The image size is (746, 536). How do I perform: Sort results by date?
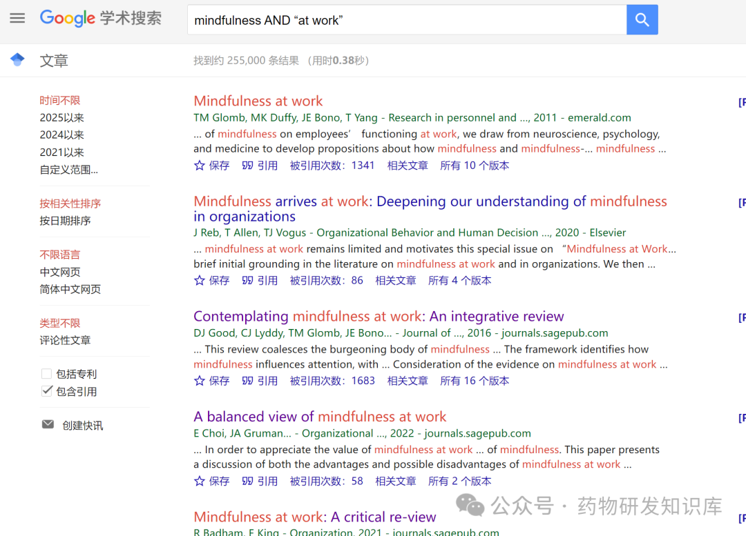click(x=65, y=221)
